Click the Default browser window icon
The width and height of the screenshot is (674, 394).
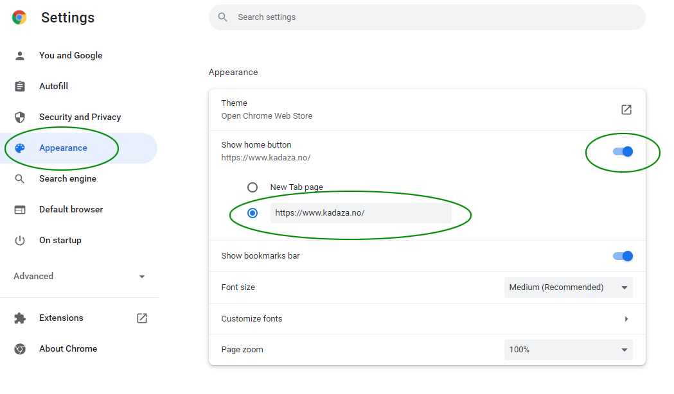pyautogui.click(x=20, y=210)
